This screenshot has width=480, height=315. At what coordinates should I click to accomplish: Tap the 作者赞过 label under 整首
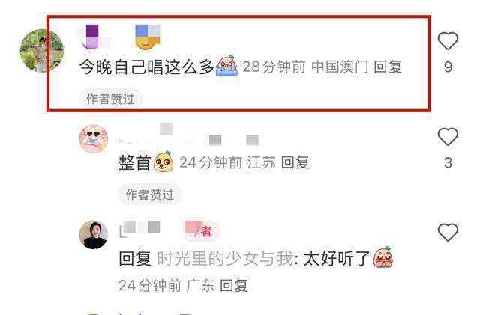pyautogui.click(x=150, y=195)
